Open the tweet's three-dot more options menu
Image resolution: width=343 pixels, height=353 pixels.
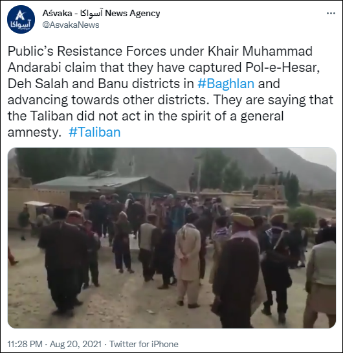(x=331, y=14)
